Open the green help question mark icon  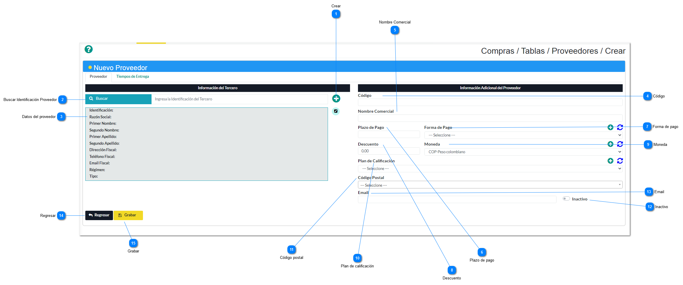89,49
